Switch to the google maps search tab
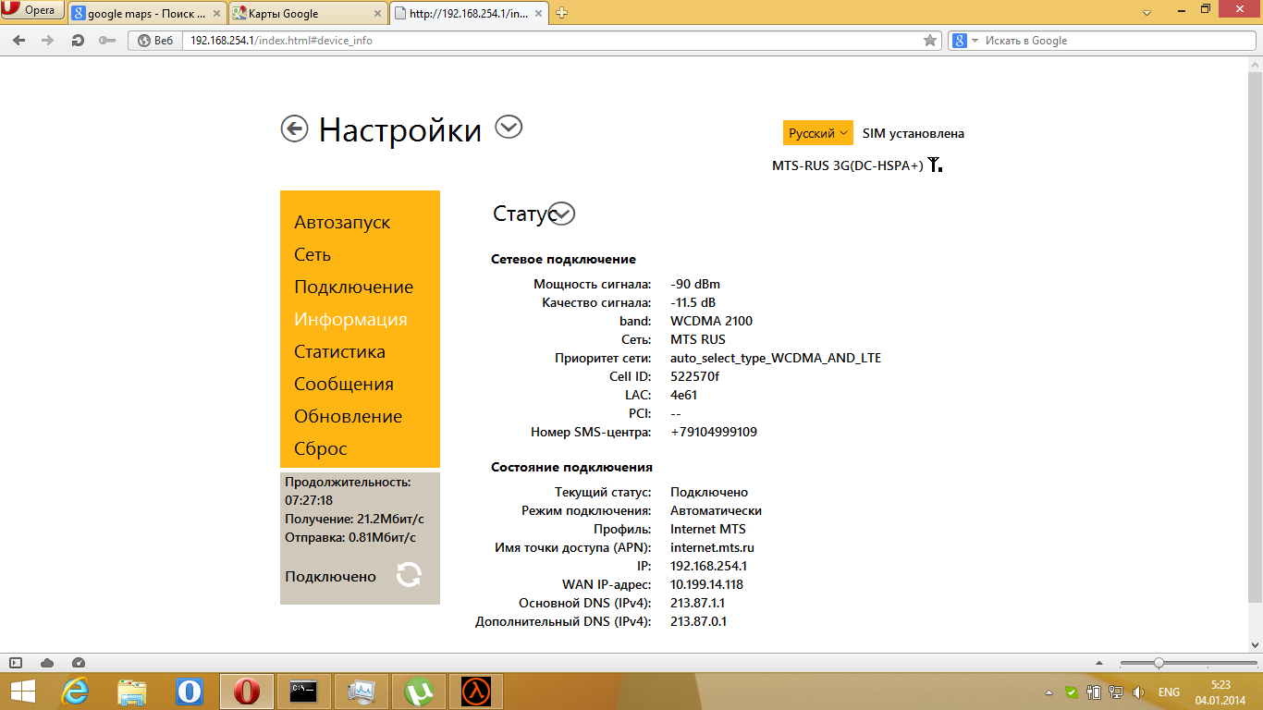Screen dimensions: 1263x710 click(146, 13)
